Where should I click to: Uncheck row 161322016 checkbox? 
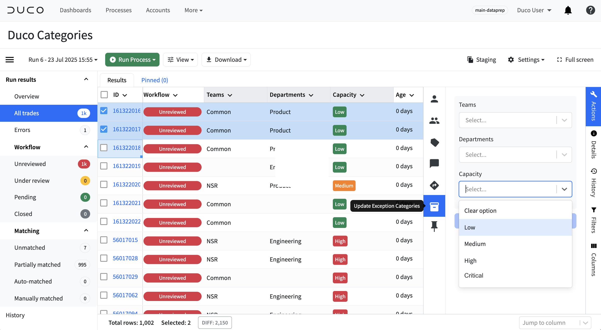(x=104, y=111)
